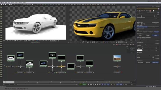
Task: Choose the Gaussian filter button
Action: tap(156, 32)
